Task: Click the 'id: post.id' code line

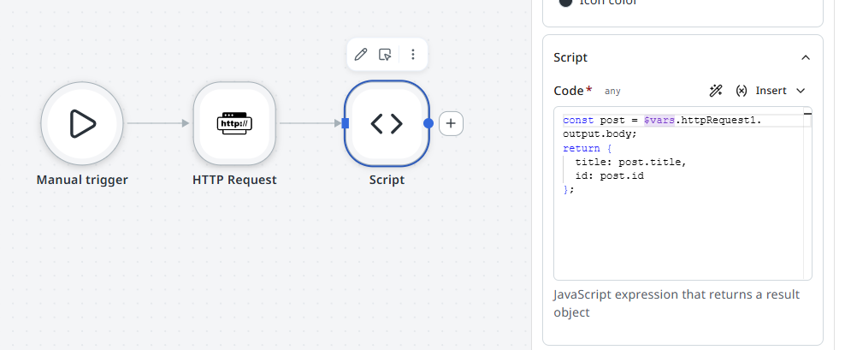Action: point(610,175)
